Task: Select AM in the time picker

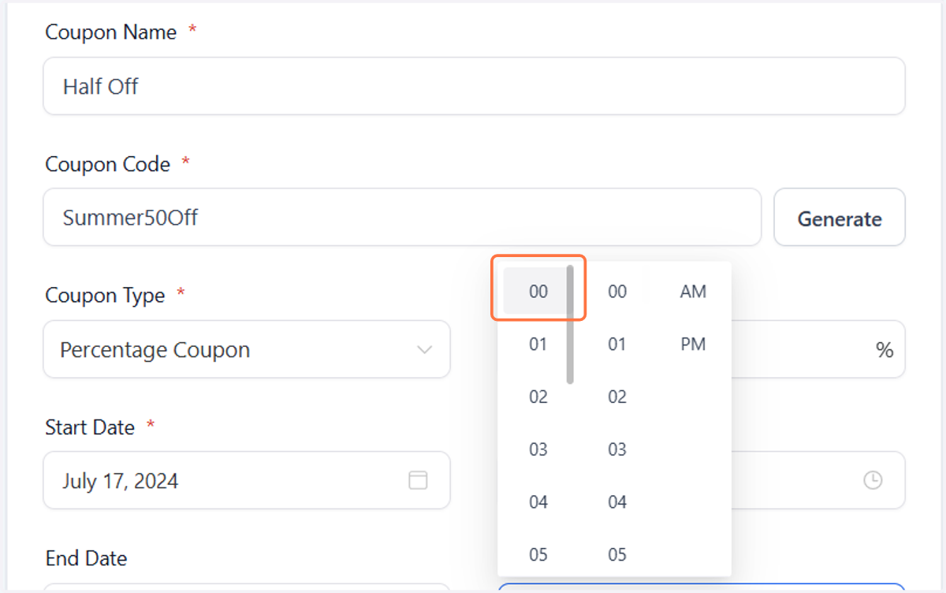Action: click(x=693, y=292)
